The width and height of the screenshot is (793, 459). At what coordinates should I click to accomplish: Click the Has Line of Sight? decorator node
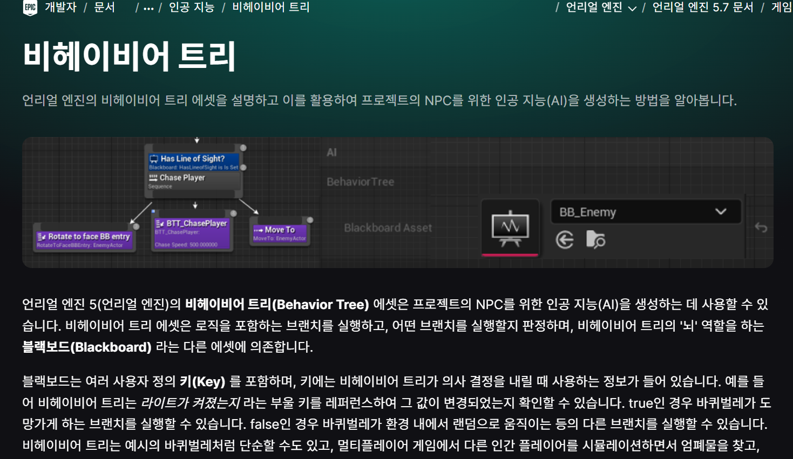(194, 162)
